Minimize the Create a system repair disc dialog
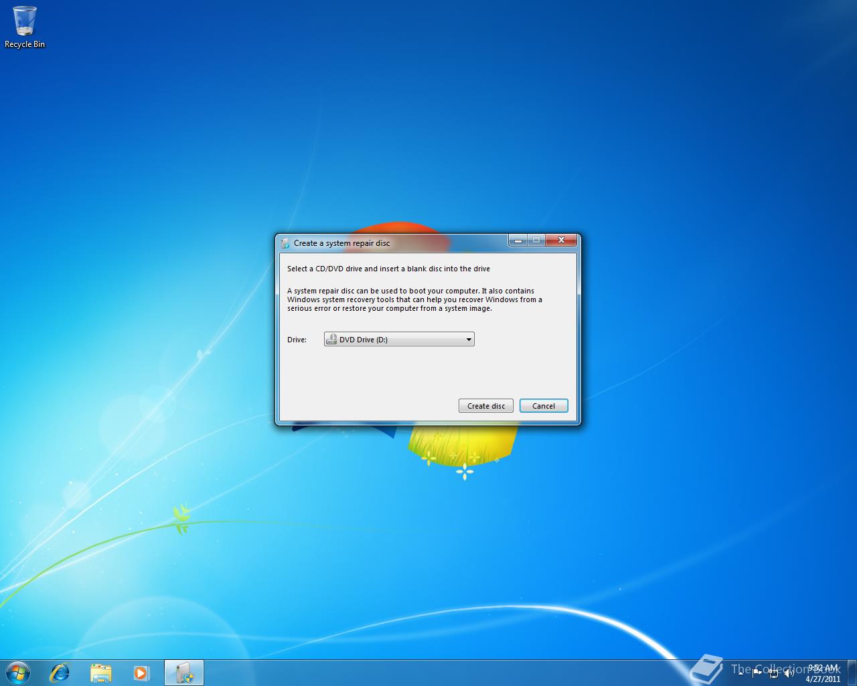Viewport: 857px width, 686px height. pos(518,240)
